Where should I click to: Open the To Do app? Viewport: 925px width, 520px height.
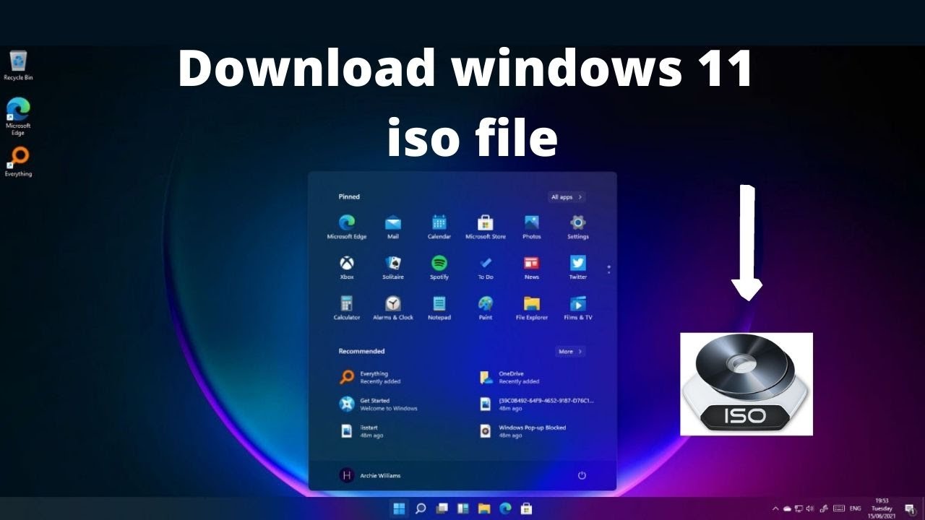point(486,267)
